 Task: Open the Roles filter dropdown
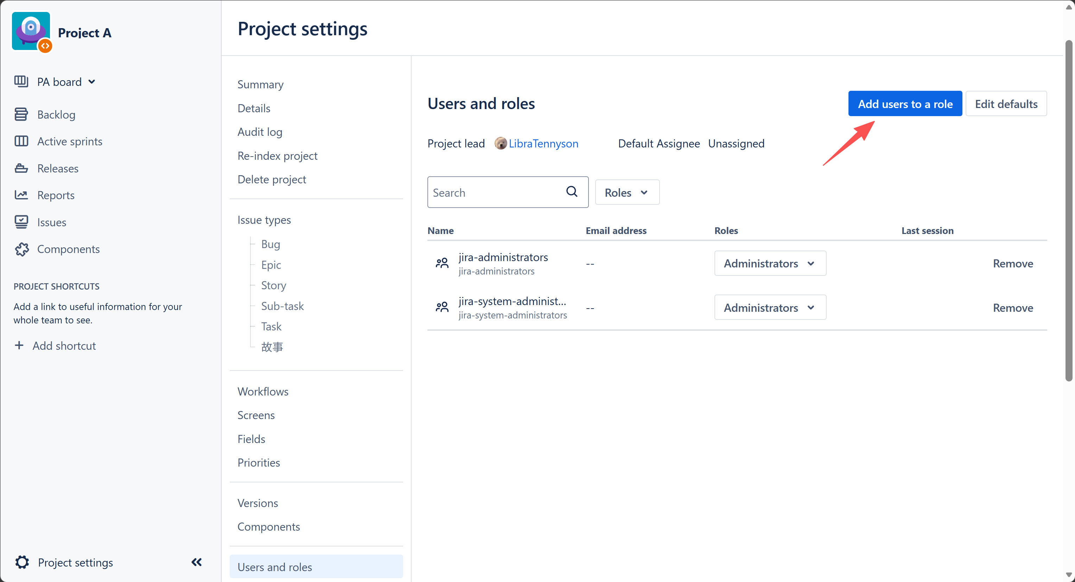coord(627,192)
